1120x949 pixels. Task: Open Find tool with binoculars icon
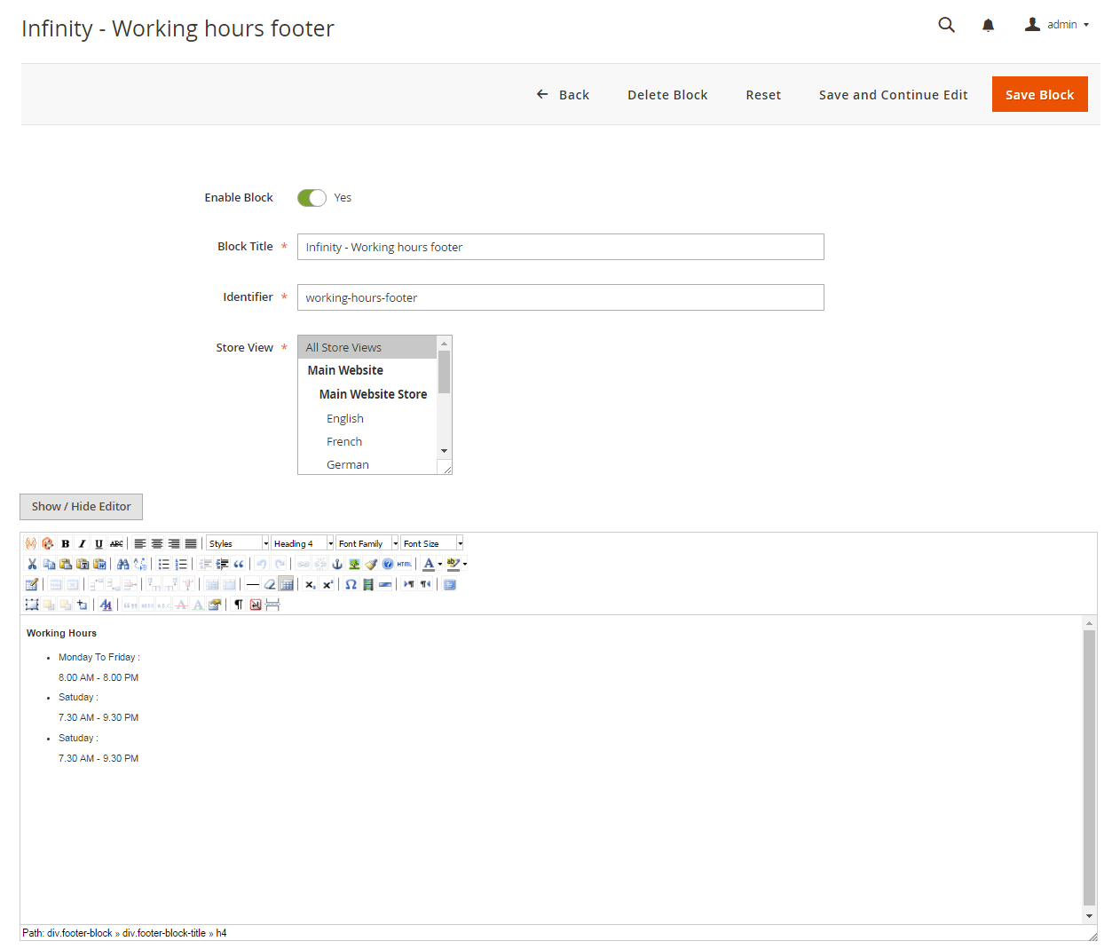122,564
